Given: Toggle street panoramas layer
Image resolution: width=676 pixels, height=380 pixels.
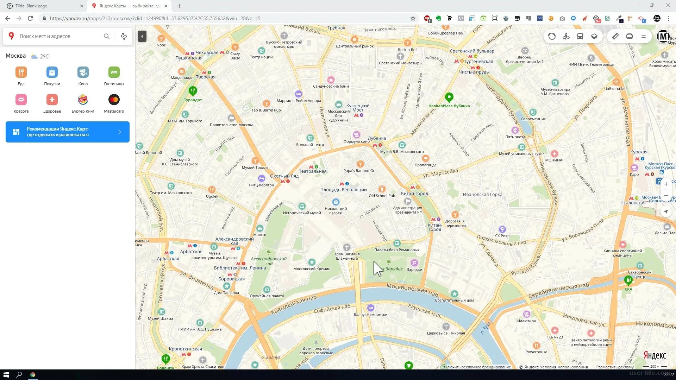Looking at the screenshot, I should [x=566, y=36].
